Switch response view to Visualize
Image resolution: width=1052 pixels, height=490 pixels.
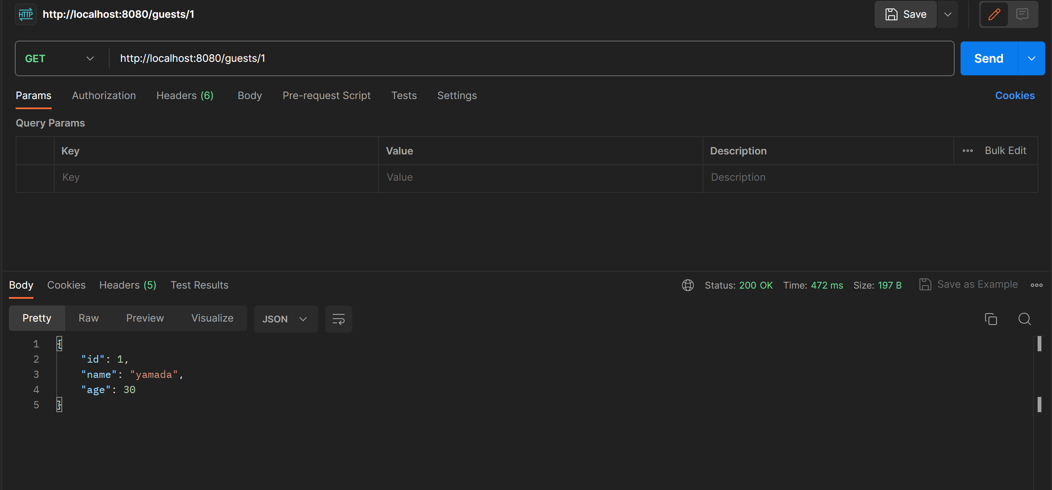[212, 318]
